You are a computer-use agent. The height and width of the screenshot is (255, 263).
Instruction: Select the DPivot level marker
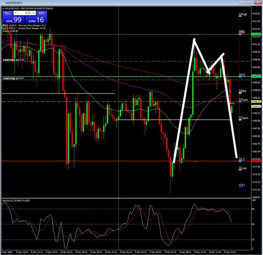coord(243,100)
